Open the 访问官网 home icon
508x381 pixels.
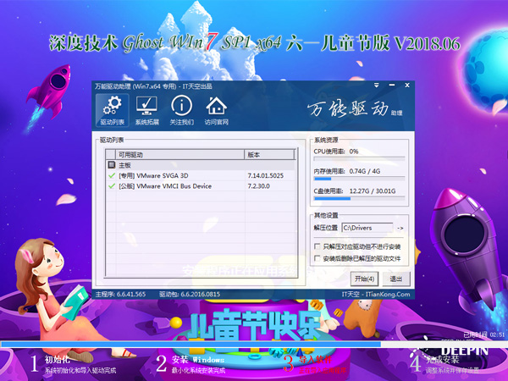point(217,110)
